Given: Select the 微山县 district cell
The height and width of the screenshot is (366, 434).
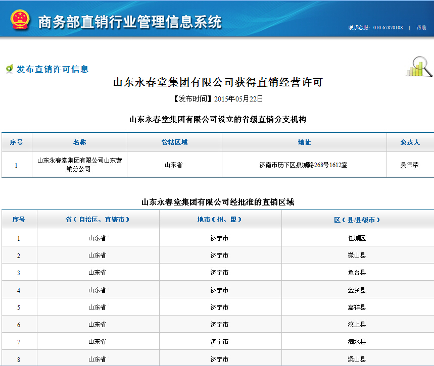Looking at the screenshot, I should click(x=357, y=255).
